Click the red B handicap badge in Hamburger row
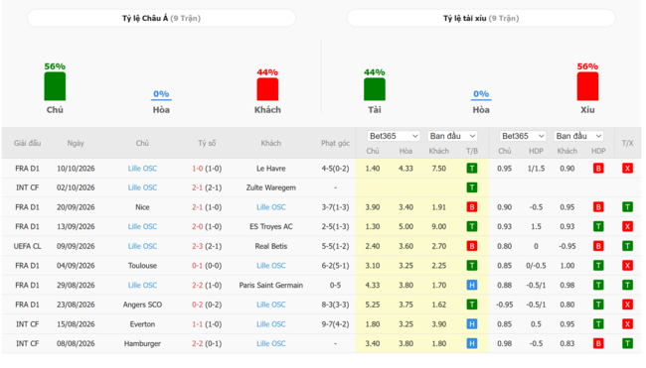Screen dimensions: 646x368 pos(598,343)
